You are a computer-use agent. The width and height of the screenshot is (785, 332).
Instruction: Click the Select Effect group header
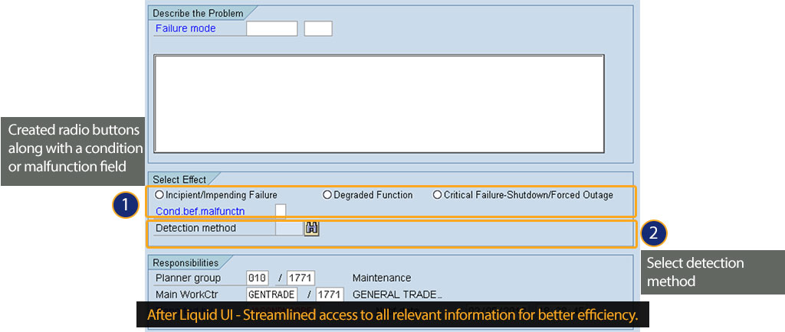[179, 180]
